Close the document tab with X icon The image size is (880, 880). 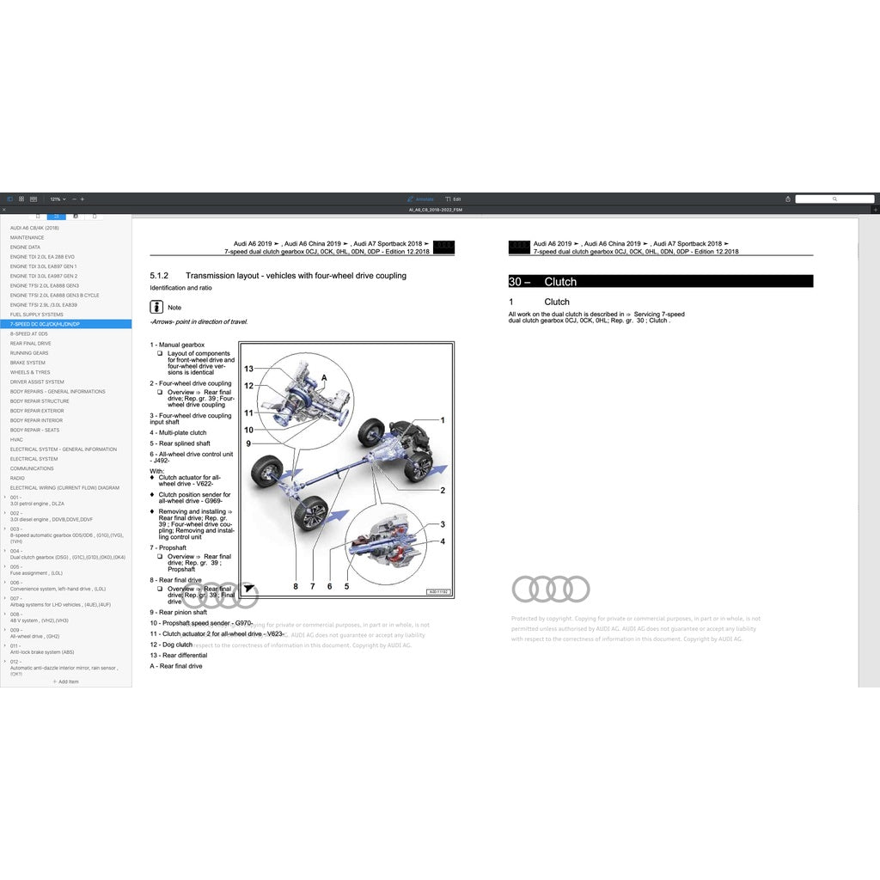(4, 209)
